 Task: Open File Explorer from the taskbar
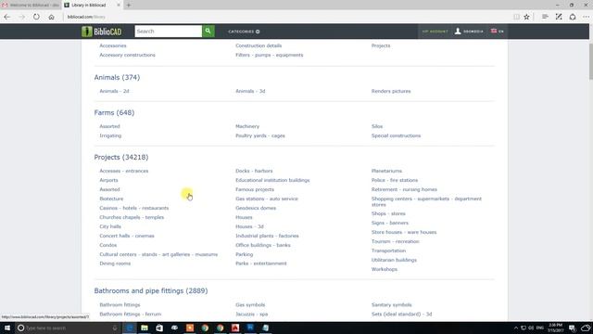click(x=145, y=328)
